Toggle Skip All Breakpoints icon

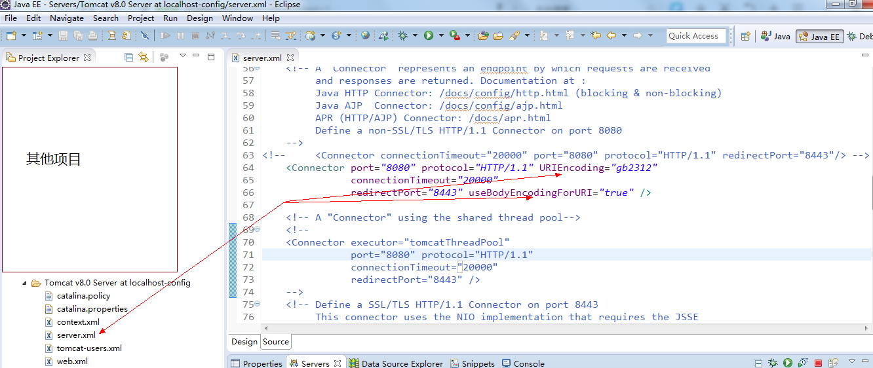pyautogui.click(x=145, y=35)
